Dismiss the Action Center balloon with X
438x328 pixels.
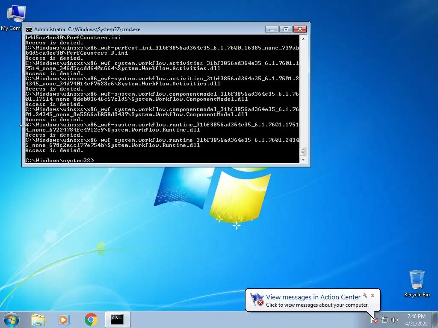[x=373, y=296]
